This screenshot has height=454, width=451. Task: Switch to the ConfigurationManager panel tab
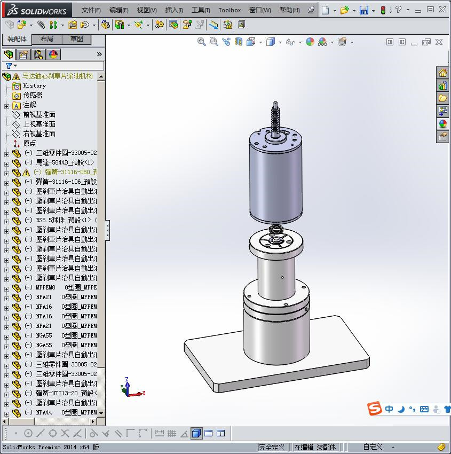38,54
